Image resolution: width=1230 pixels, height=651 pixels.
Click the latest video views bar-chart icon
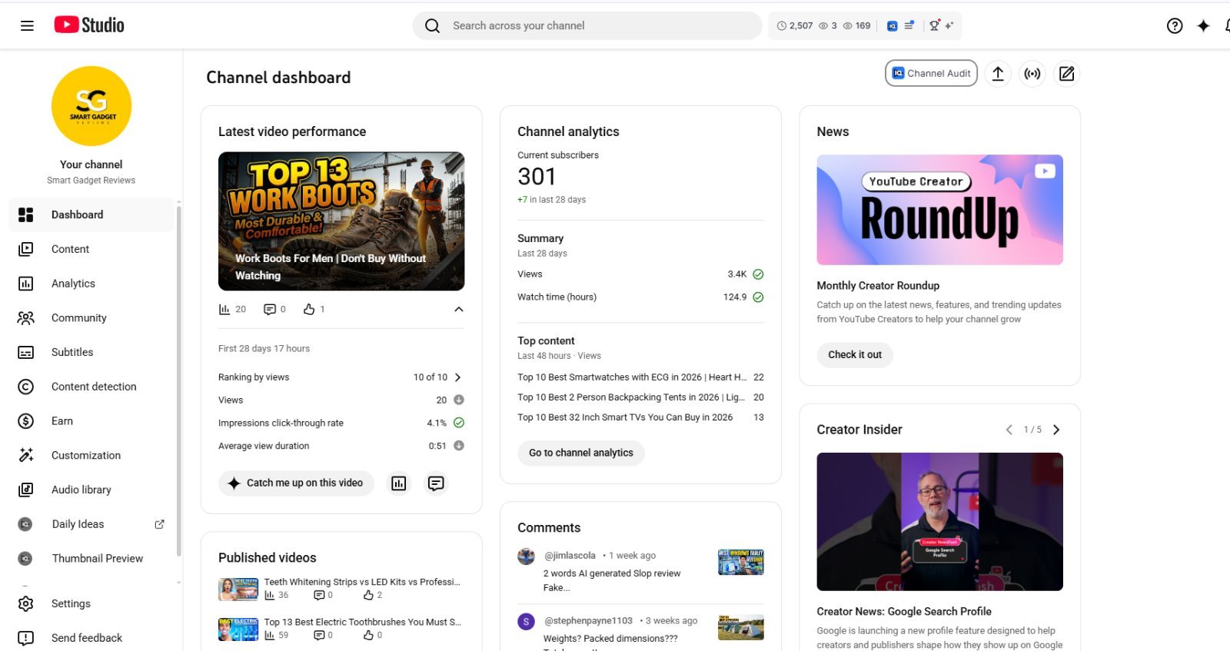(224, 309)
